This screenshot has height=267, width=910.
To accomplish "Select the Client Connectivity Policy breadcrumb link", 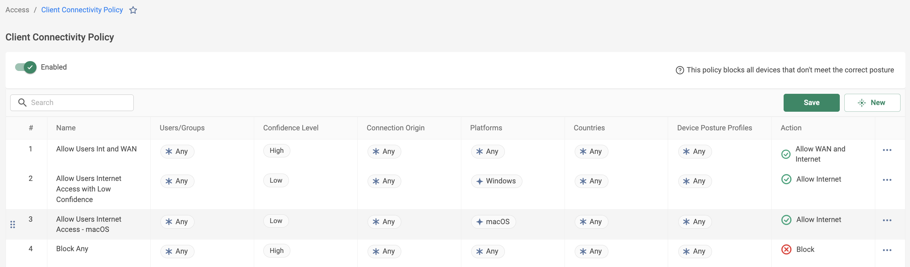I will (82, 10).
